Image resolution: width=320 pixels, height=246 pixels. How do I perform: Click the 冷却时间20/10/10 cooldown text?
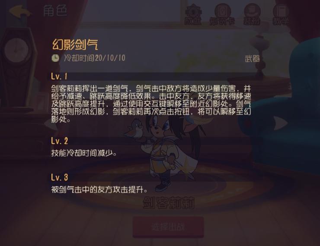95,58
